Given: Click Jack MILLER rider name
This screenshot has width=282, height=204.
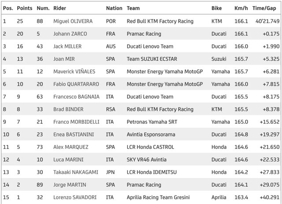Looking at the screenshot, I should click(67, 46).
